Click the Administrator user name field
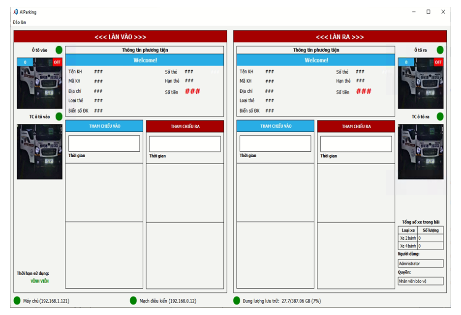Image resolution: width=461 pixels, height=315 pixels. [421, 263]
